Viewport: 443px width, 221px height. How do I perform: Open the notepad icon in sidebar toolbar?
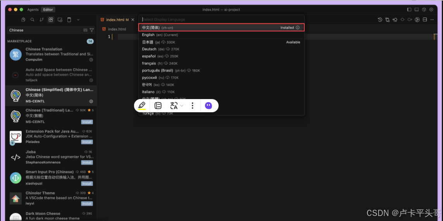point(69,20)
